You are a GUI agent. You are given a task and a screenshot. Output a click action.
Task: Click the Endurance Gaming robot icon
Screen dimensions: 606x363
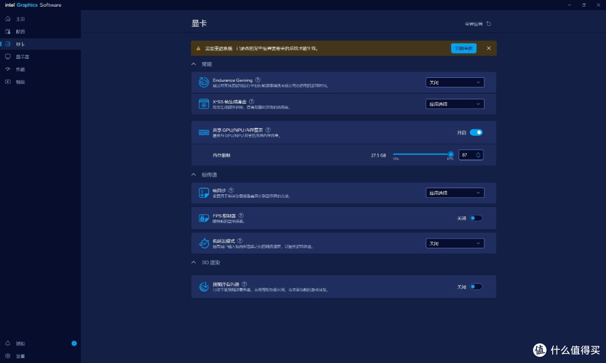pyautogui.click(x=204, y=82)
